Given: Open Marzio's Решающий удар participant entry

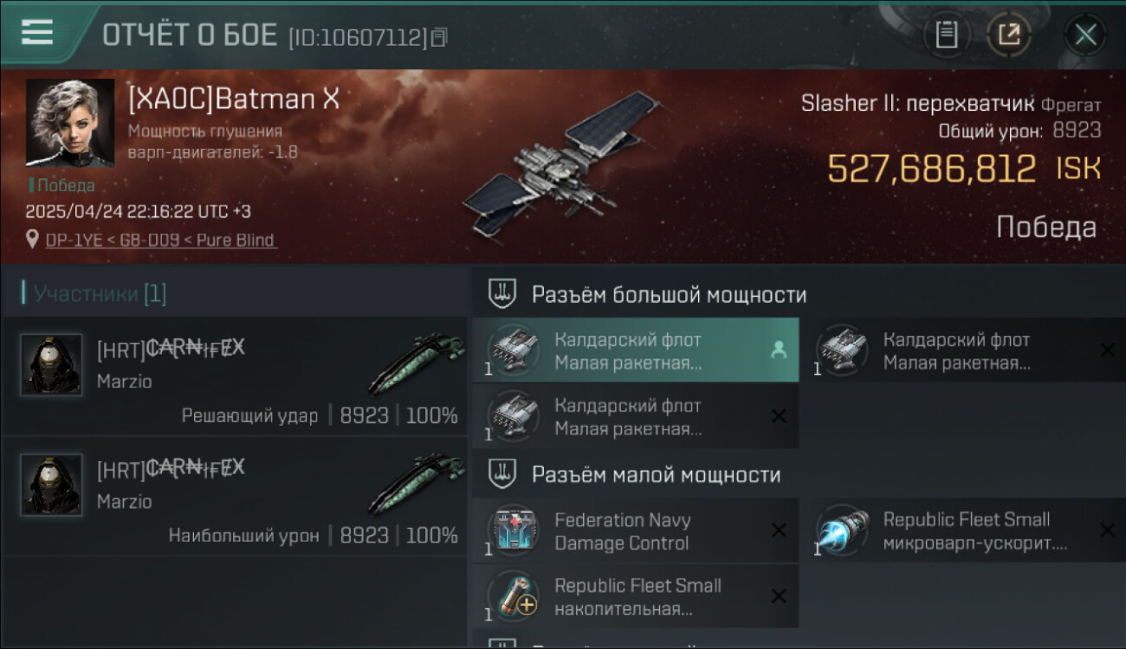Looking at the screenshot, I should coord(234,376).
